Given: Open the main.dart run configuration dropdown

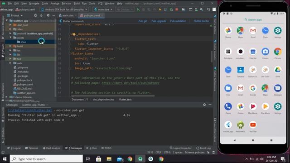Looking at the screenshot, I should pos(103,10).
